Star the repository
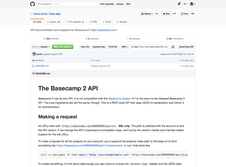Screen dimensions: 226x167 [x=166, y=14]
